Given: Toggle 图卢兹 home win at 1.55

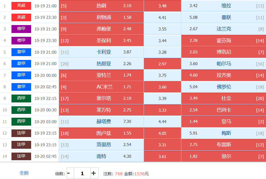Looking at the screenshot, I should click(x=101, y=133).
